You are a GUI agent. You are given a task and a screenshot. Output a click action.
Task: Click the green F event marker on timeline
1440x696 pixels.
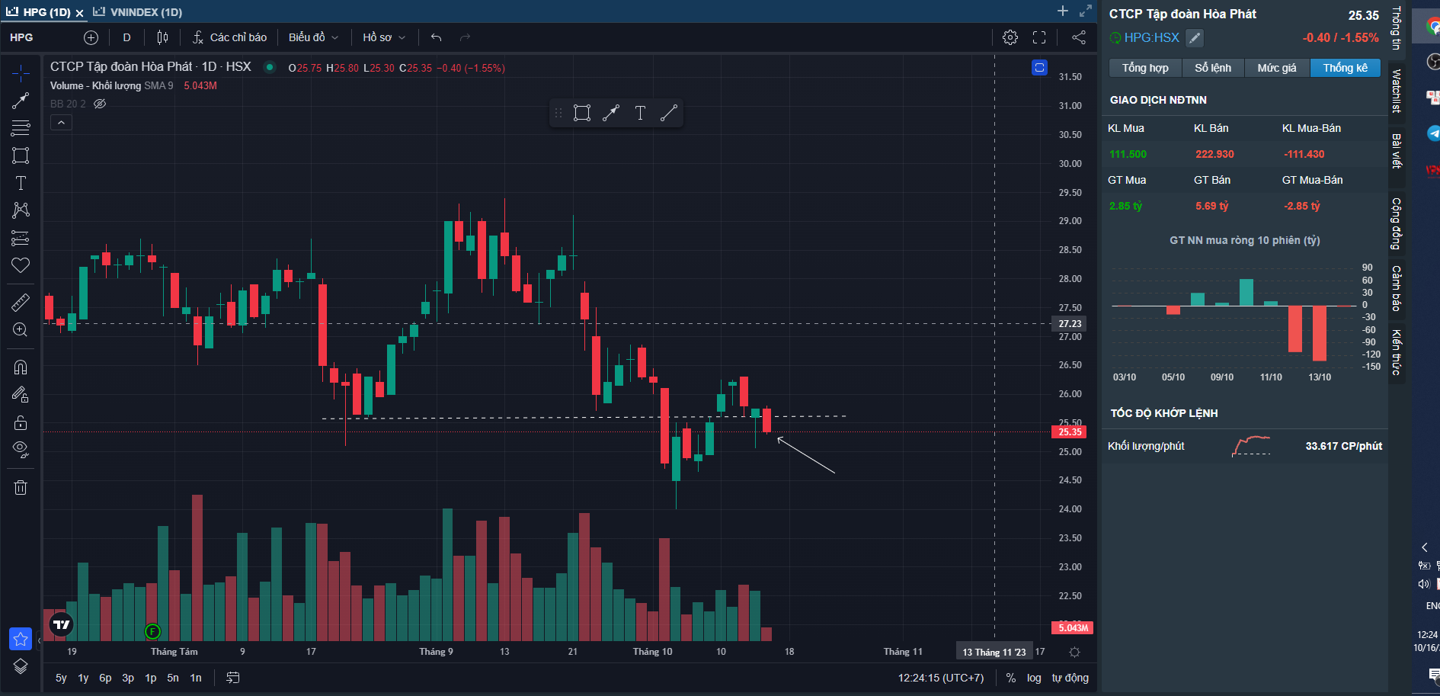pyautogui.click(x=152, y=631)
